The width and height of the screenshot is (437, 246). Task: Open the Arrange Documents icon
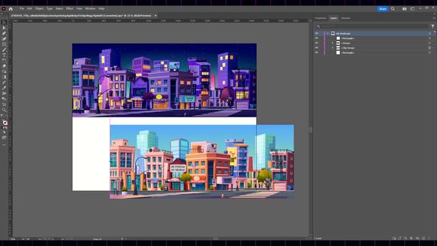404,9
